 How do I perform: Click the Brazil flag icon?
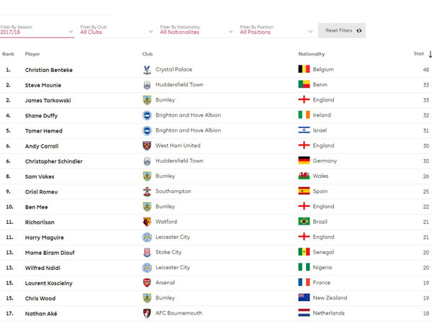(304, 221)
